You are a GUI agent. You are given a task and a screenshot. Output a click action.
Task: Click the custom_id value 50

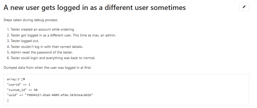(36, 90)
